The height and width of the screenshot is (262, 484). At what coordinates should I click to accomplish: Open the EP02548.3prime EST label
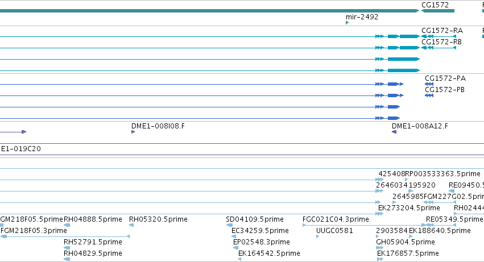coord(262,242)
